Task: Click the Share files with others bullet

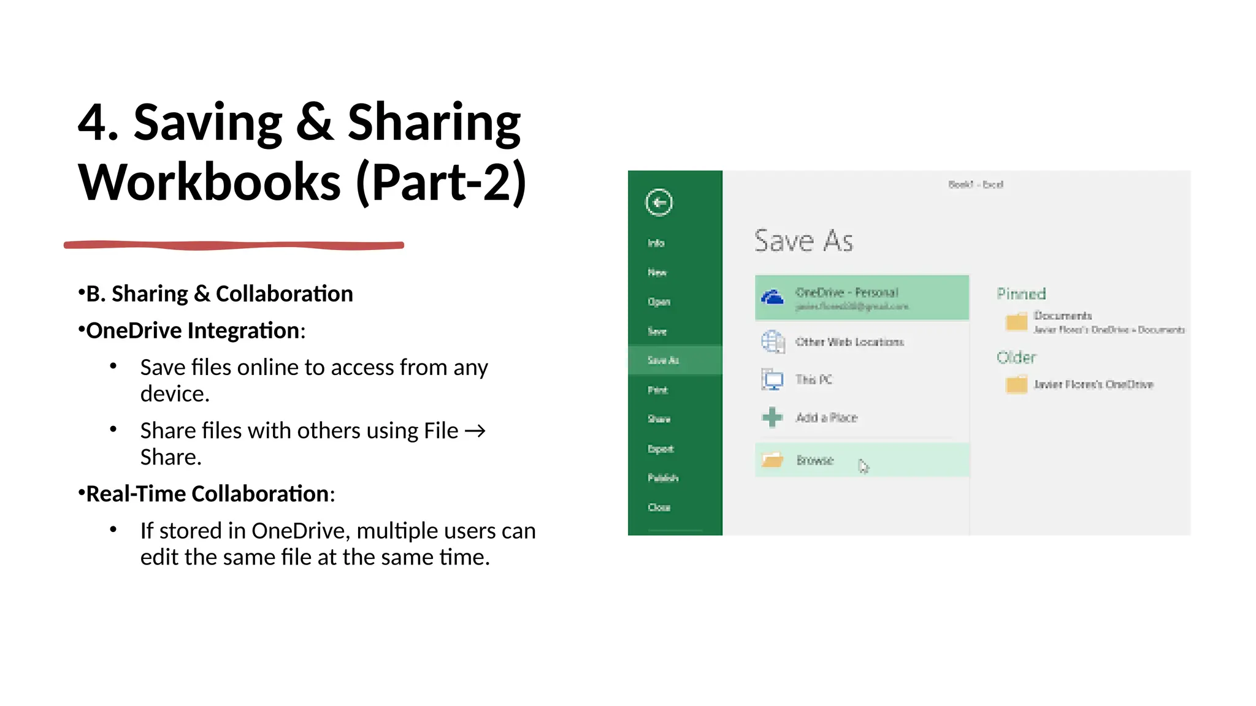Action: click(x=313, y=443)
